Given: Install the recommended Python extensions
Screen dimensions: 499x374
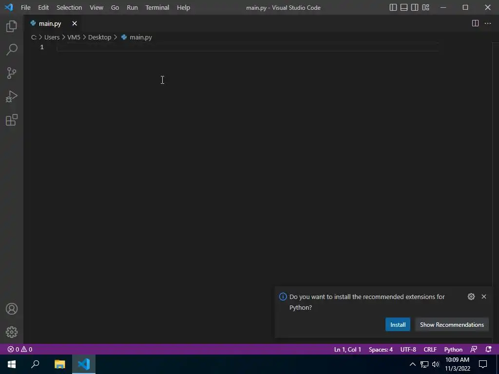Looking at the screenshot, I should point(398,324).
